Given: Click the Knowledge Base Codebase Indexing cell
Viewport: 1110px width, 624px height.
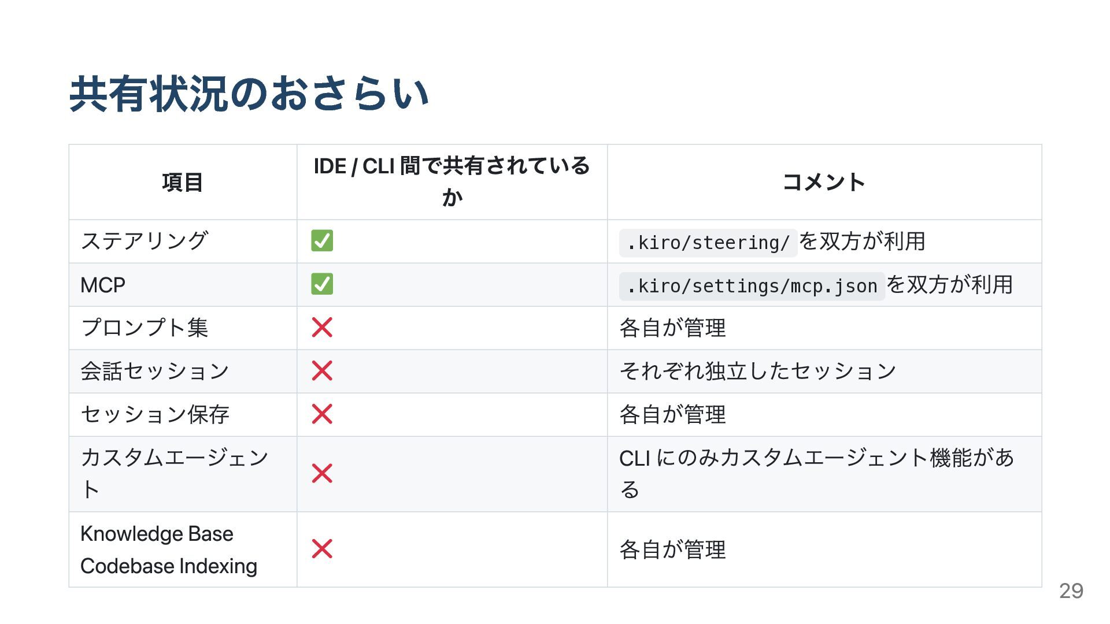Looking at the screenshot, I should [168, 549].
